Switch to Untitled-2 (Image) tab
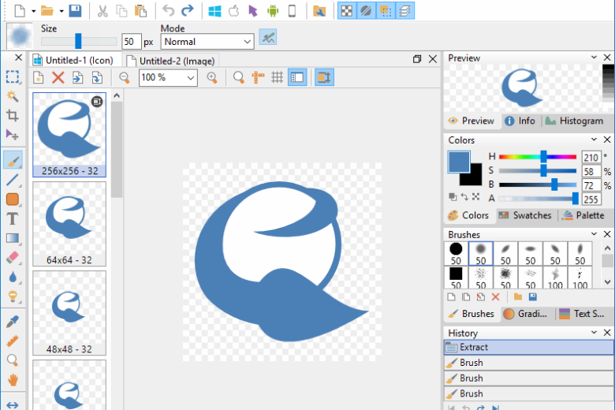Screen dimensions: 615x410 click(171, 61)
